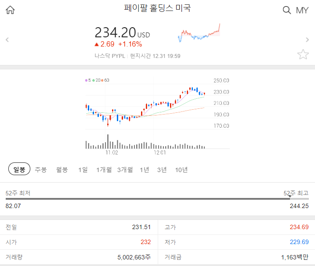Click the 52주 최저 label
Image resolution: width=315 pixels, height=266 pixels.
18,193
